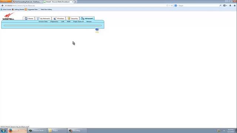The width and height of the screenshot is (237, 133).
Task: Open the Version Data submenu link
Action: 43,21
